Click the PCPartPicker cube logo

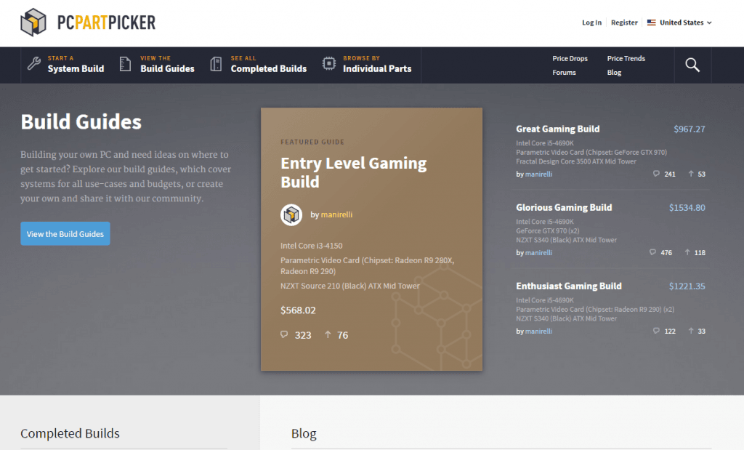(33, 23)
